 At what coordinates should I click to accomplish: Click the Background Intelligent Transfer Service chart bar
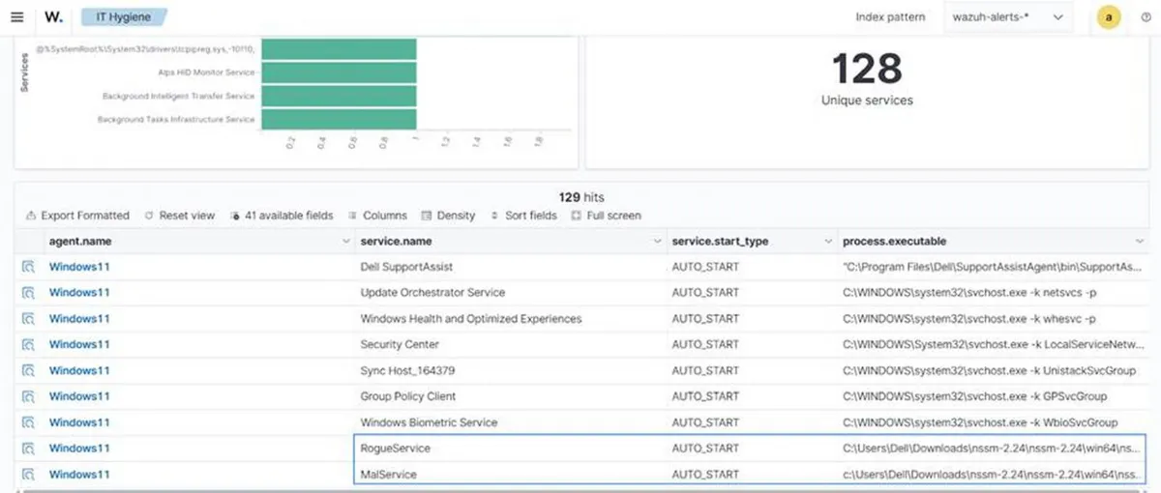339,96
